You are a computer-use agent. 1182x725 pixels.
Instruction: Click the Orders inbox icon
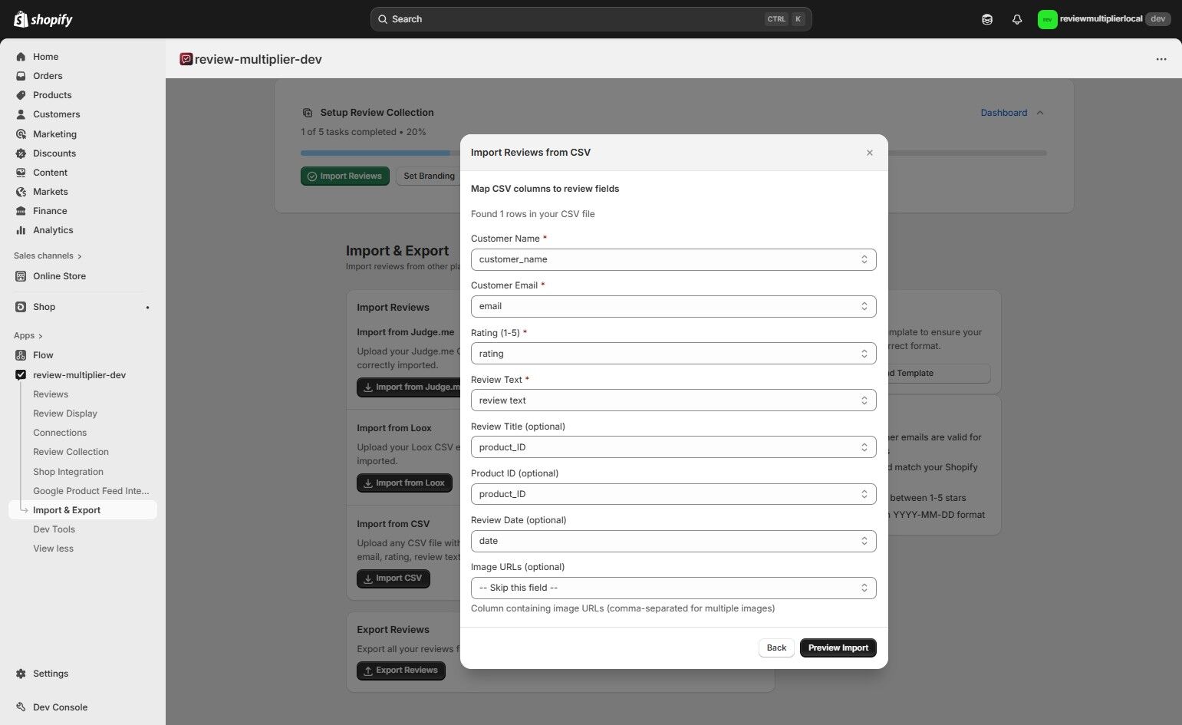pyautogui.click(x=21, y=76)
